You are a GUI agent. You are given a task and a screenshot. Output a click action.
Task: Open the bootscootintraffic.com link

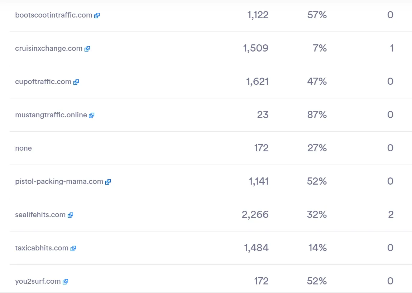54,15
